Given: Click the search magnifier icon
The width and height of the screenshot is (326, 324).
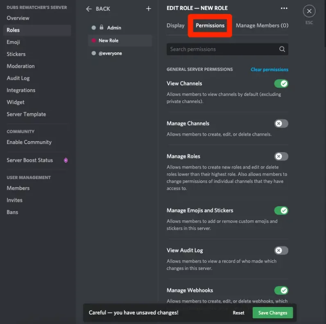Looking at the screenshot, I should pos(282,49).
